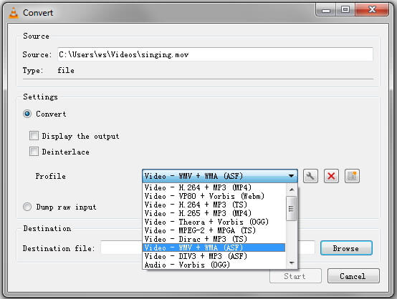Minimize the Convert window
Screen dimensions: 397x299
tap(326, 10)
